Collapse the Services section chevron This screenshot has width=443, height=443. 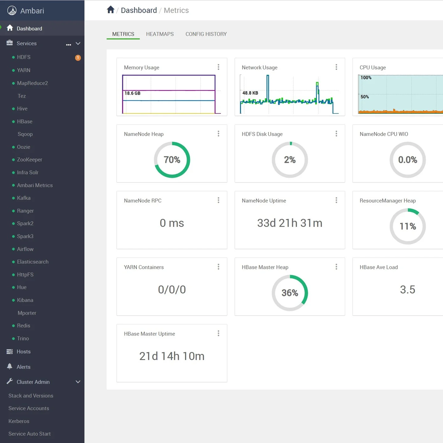(78, 43)
